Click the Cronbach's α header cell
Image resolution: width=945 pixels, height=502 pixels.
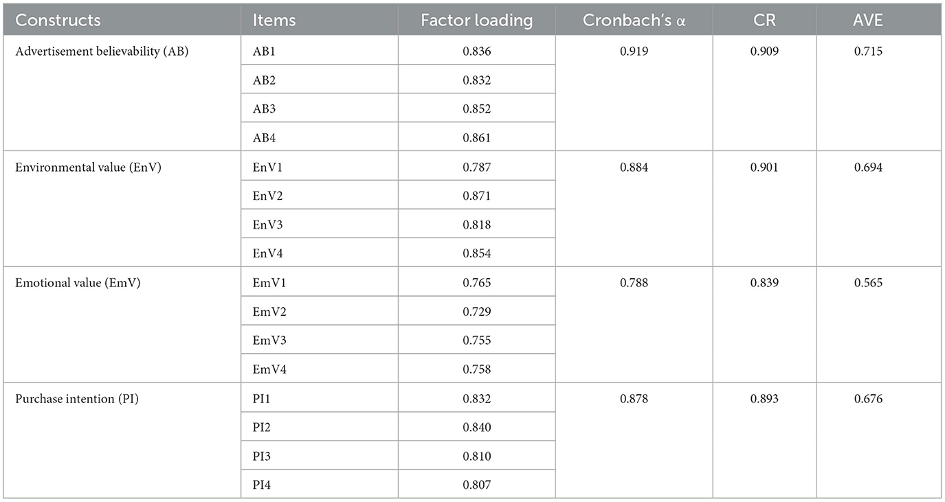(634, 20)
